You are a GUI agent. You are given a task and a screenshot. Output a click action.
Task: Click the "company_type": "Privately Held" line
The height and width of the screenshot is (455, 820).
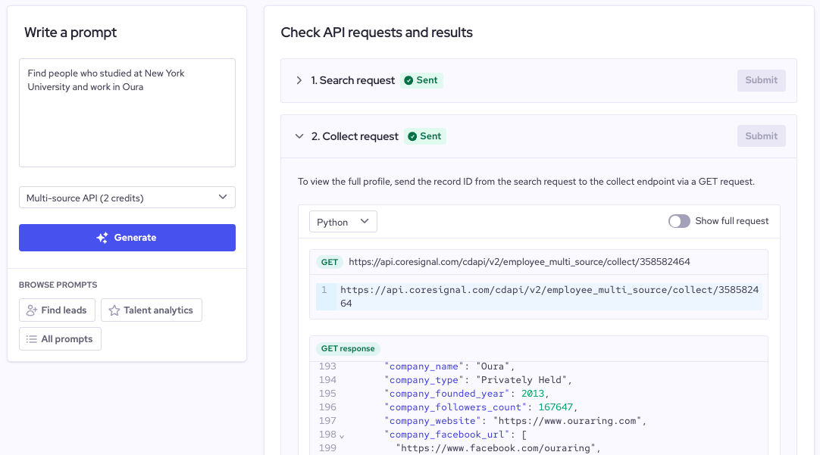pyautogui.click(x=478, y=380)
